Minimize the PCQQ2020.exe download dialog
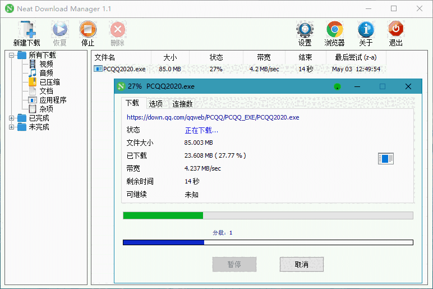This screenshot has height=289, width=433. 357,87
